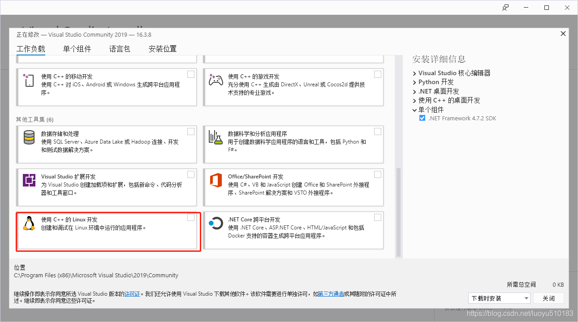Switch to the 单个组件 tab
Viewport: 578px width, 322px height.
click(77, 49)
